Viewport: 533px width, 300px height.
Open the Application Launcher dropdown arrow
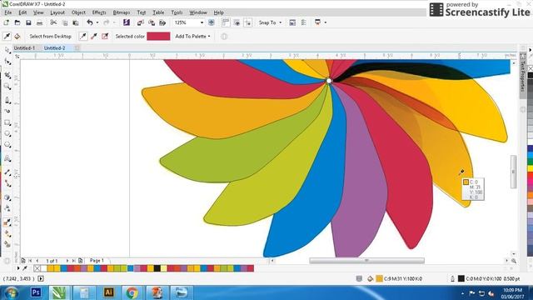(x=326, y=22)
